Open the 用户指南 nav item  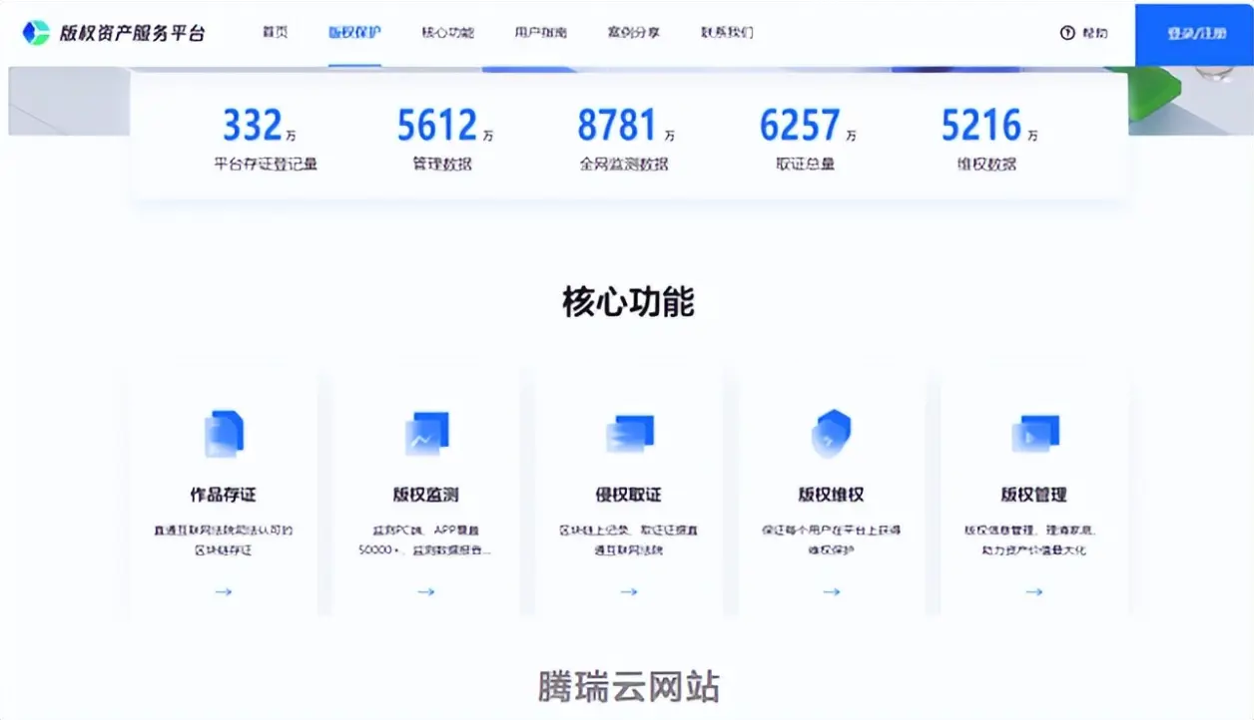541,32
